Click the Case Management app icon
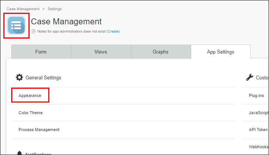This screenshot has width=269, height=155. [16, 25]
